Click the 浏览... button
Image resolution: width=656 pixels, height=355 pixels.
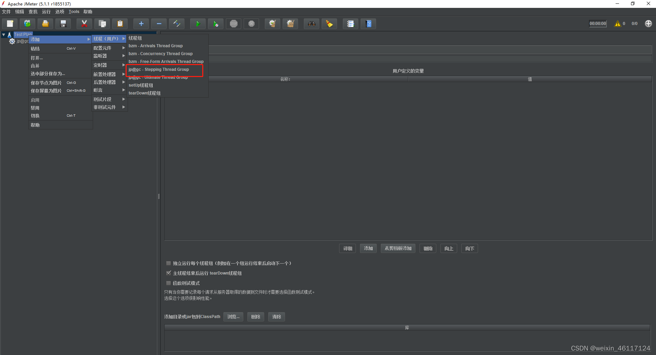point(233,317)
